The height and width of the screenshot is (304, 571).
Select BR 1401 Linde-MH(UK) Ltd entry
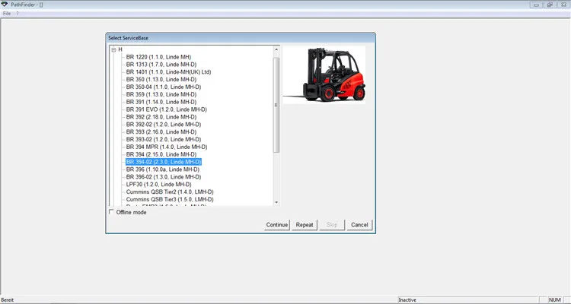point(168,72)
